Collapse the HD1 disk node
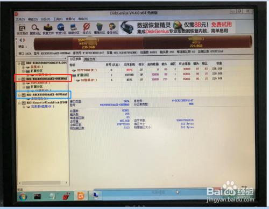269x209 pixels. click(x=19, y=79)
